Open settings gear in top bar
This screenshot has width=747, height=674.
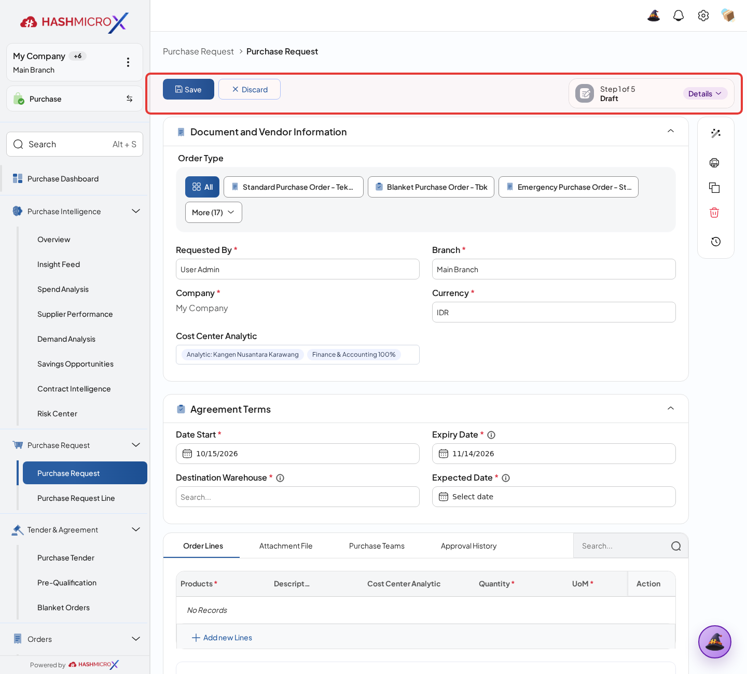[x=703, y=16]
